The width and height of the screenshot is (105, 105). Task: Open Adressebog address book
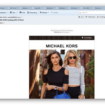point(32,13)
